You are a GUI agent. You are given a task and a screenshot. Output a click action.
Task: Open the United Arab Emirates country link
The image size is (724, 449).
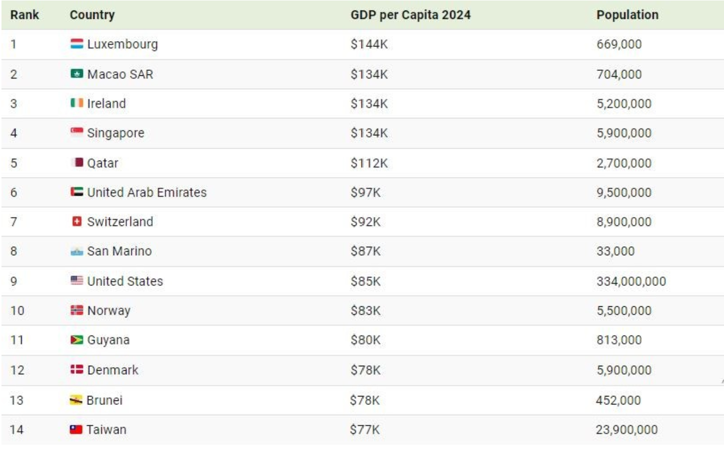click(x=147, y=192)
